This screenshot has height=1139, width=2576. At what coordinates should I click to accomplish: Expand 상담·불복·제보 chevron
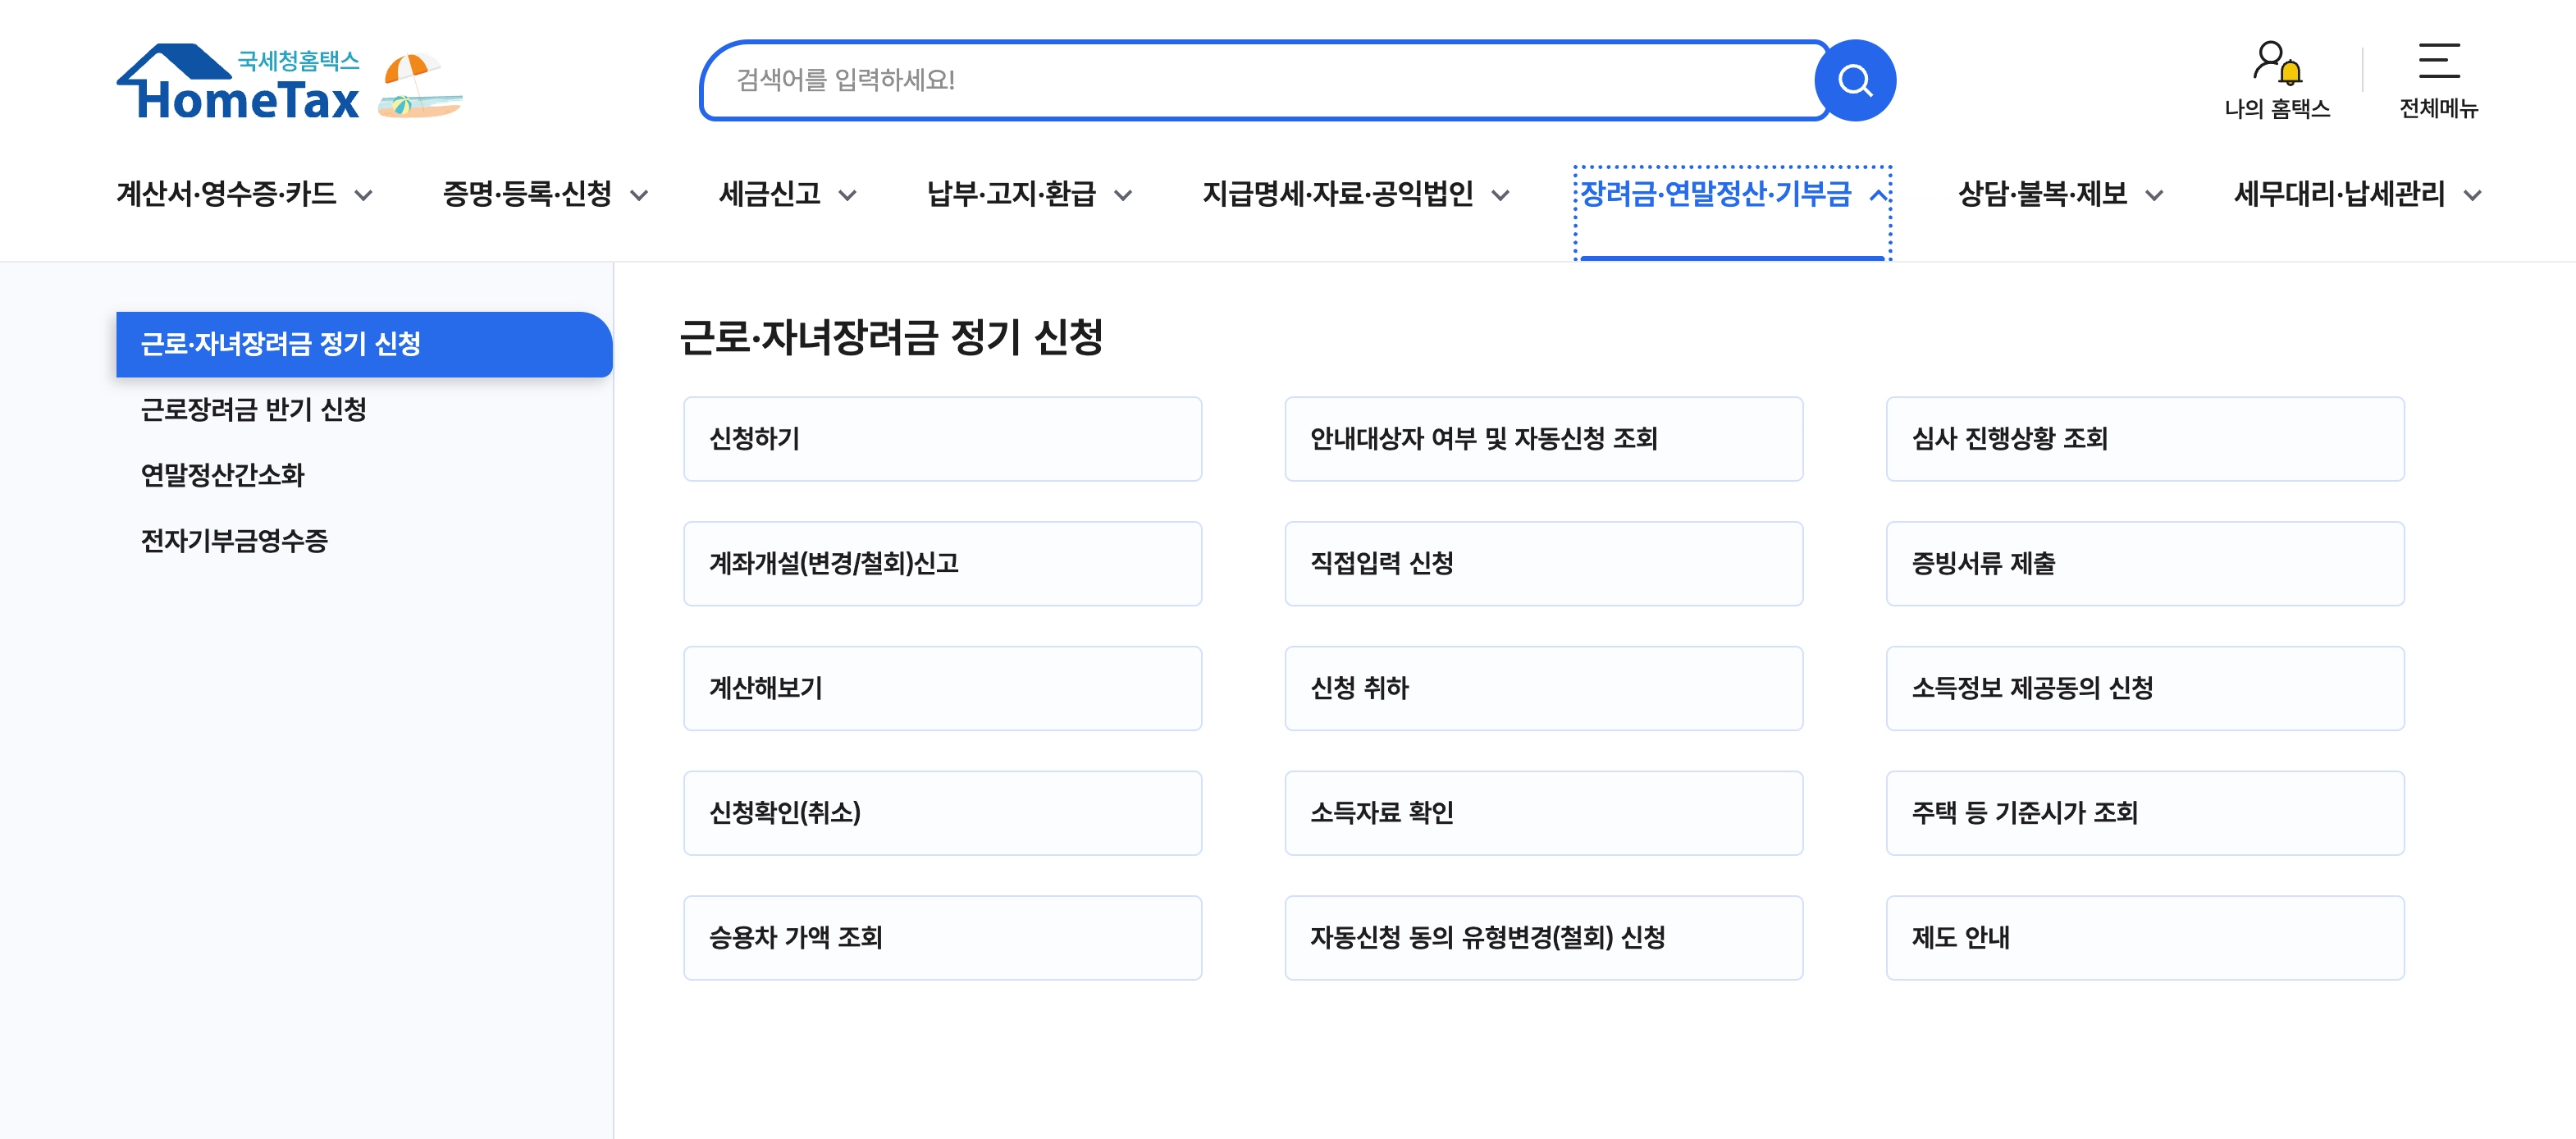(2154, 196)
